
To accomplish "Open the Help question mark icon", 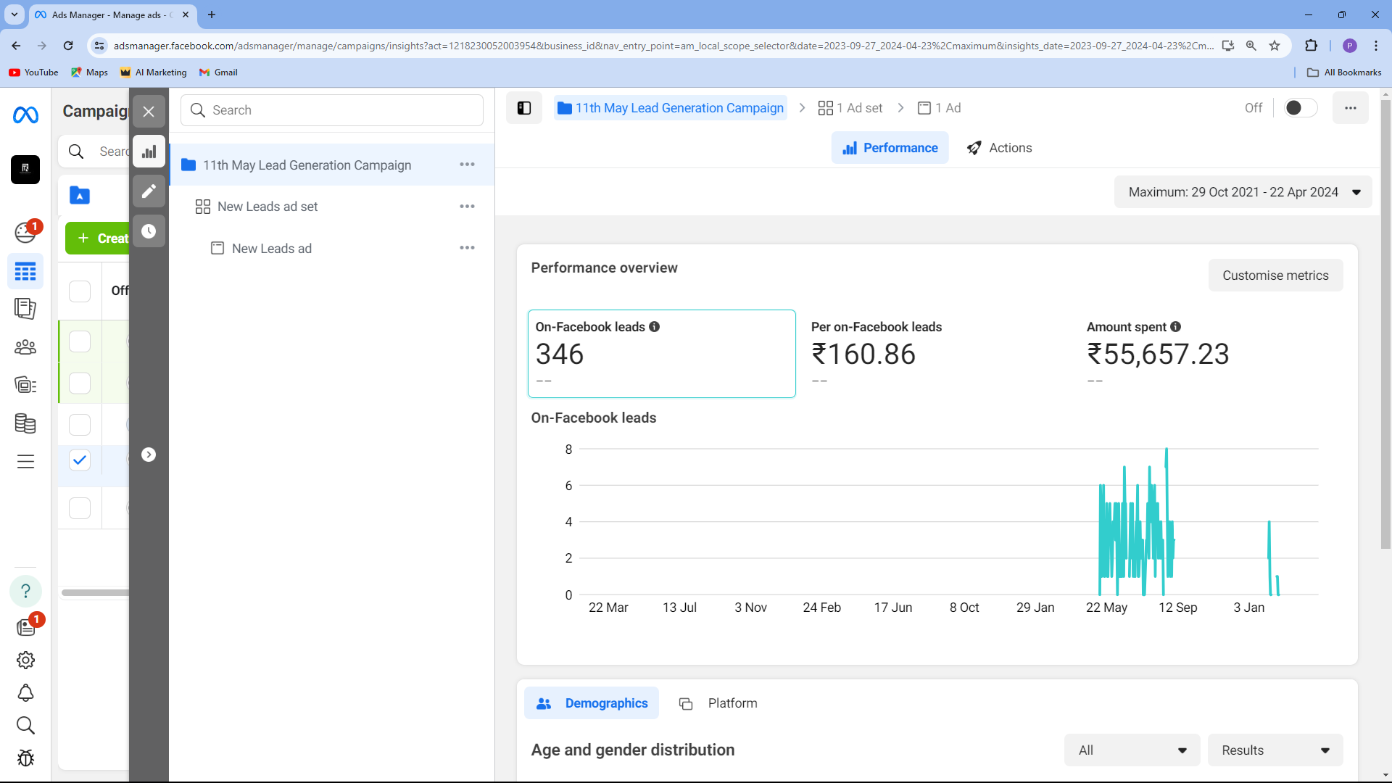I will (25, 591).
